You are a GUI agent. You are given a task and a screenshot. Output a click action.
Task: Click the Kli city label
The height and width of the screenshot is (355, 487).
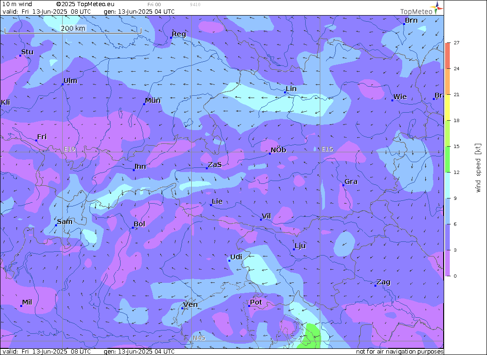[5, 102]
